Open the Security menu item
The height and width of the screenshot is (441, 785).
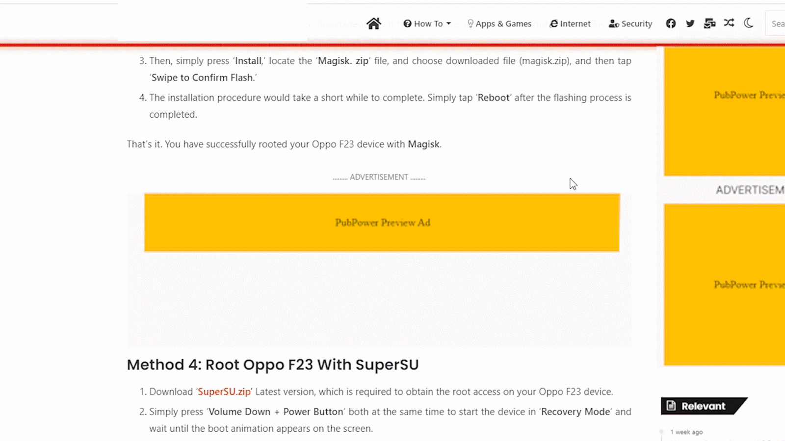[630, 24]
